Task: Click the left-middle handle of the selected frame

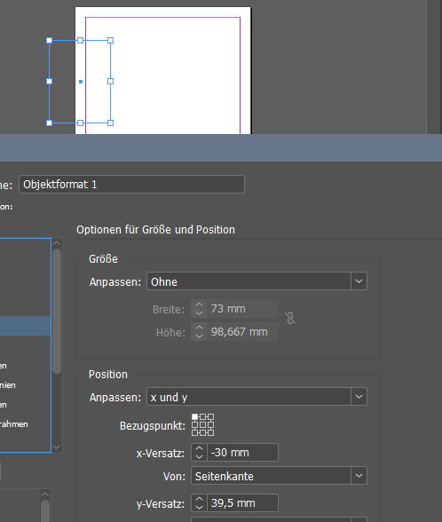Action: point(50,82)
